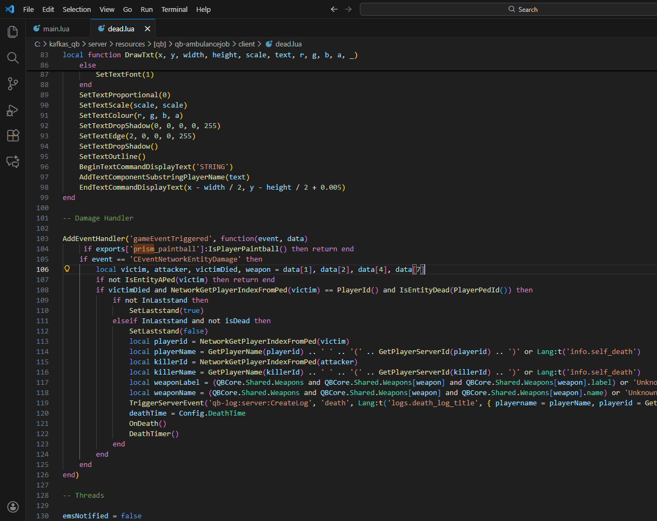Click line number 103 in the gutter
The height and width of the screenshot is (521, 657).
pyautogui.click(x=42, y=238)
